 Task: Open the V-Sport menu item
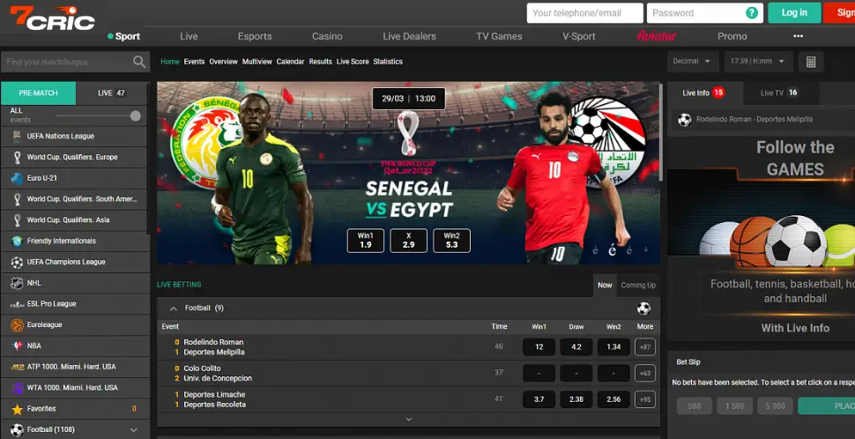pos(579,36)
